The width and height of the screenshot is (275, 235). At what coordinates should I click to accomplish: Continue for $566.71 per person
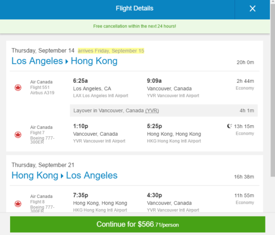(x=137, y=225)
